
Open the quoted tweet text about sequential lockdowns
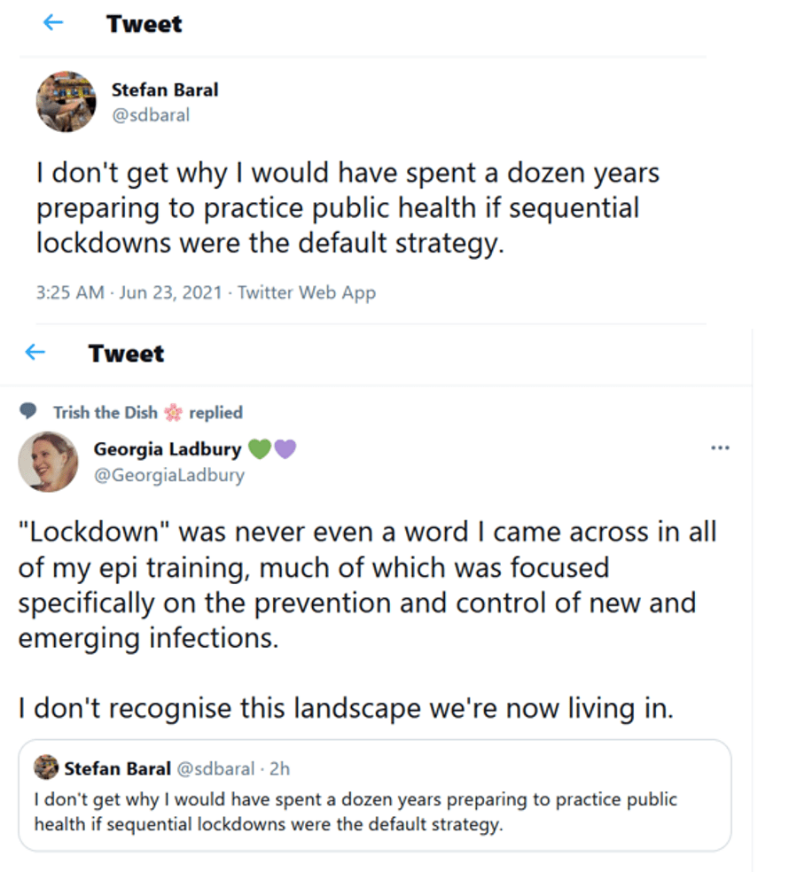tap(355, 811)
